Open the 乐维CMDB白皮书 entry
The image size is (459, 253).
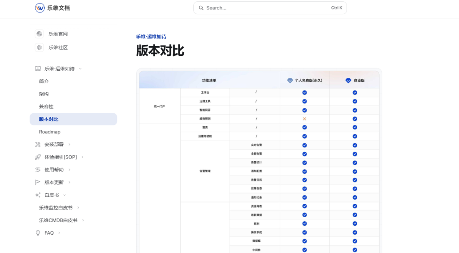(x=58, y=220)
